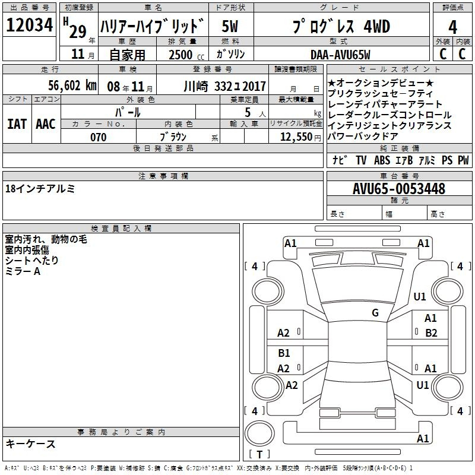This screenshot has width=475, height=475.
Task: Click the top-left A1 scratch mark
Action: pos(290,243)
